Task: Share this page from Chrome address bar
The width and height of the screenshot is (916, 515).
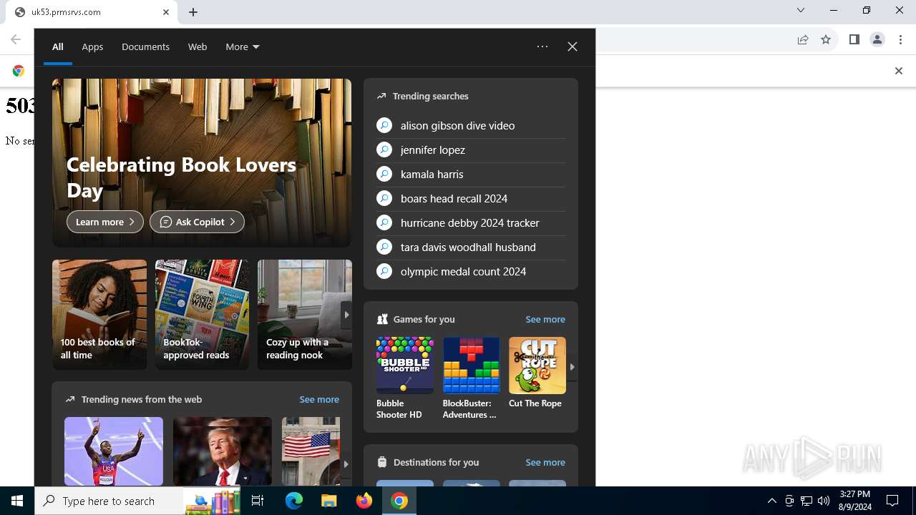Action: click(x=803, y=39)
